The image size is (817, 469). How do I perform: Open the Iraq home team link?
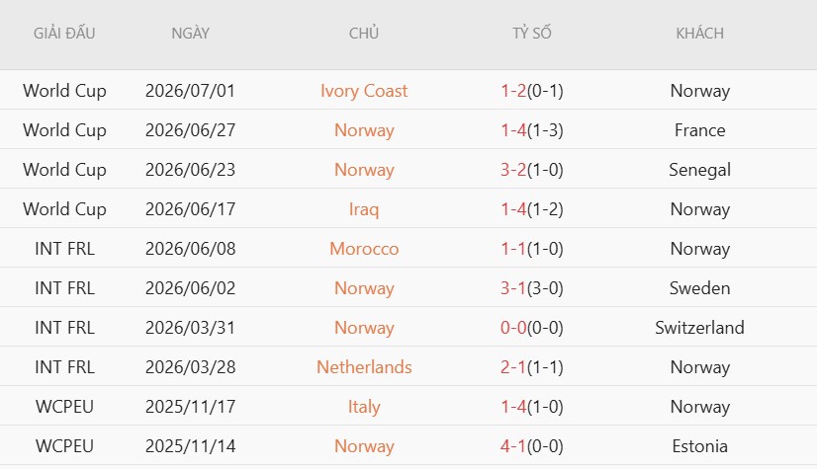364,209
